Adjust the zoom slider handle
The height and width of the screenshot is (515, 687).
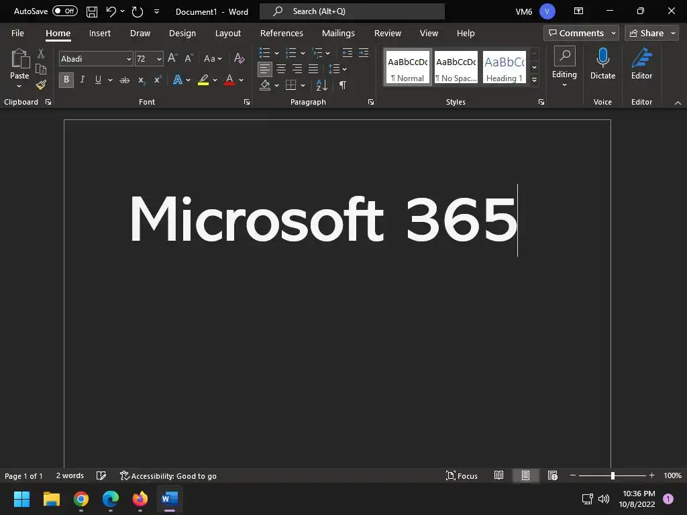click(613, 475)
